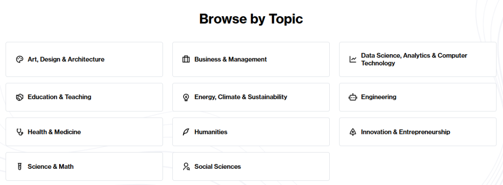503x185 pixels.
Task: Select the Humanities topic card
Action: pos(251,132)
